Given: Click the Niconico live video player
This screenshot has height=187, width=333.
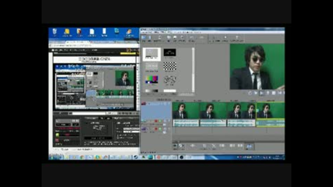Looking at the screenshot, I should pos(94,87).
